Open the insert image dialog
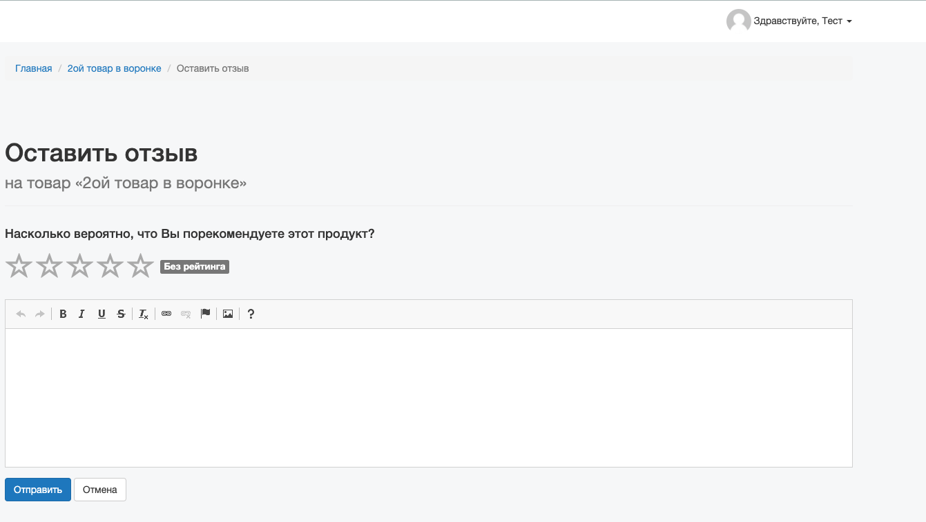Viewport: 926px width, 522px height. tap(228, 314)
